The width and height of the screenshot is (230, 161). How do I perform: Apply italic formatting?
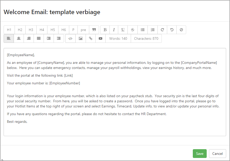coord(114,30)
